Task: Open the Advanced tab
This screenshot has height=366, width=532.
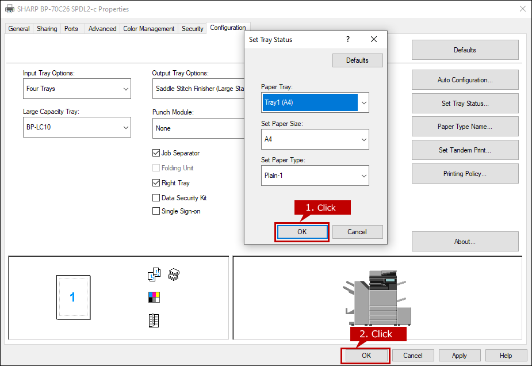Action: pyautogui.click(x=102, y=29)
